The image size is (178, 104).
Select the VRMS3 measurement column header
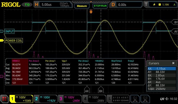tap(16, 61)
